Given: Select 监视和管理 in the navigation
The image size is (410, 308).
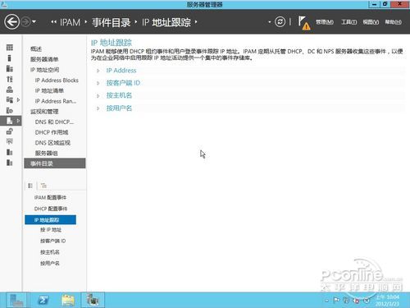Looking at the screenshot, I should (x=44, y=112).
